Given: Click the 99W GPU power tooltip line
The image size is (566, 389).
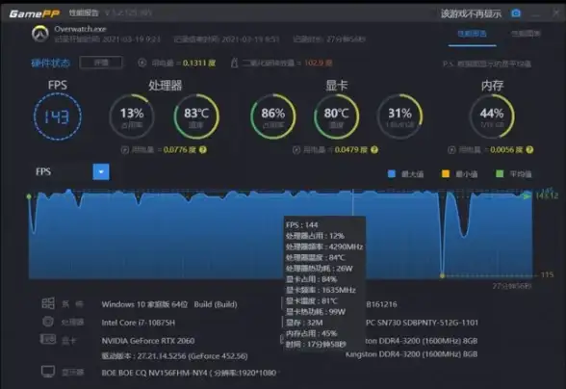Looking at the screenshot, I should click(x=316, y=312).
